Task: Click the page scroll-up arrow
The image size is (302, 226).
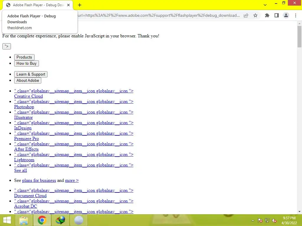Action: [x=299, y=24]
